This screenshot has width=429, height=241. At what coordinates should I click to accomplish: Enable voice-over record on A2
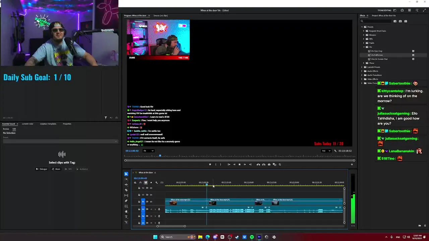coord(159,216)
